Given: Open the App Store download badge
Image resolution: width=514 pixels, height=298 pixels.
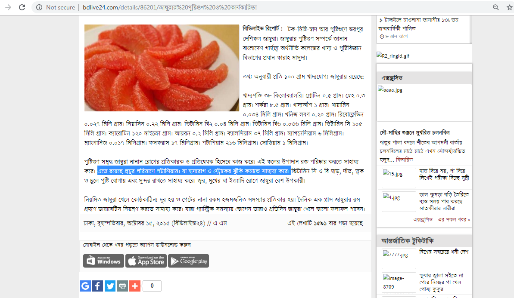Looking at the screenshot, I should [146, 261].
